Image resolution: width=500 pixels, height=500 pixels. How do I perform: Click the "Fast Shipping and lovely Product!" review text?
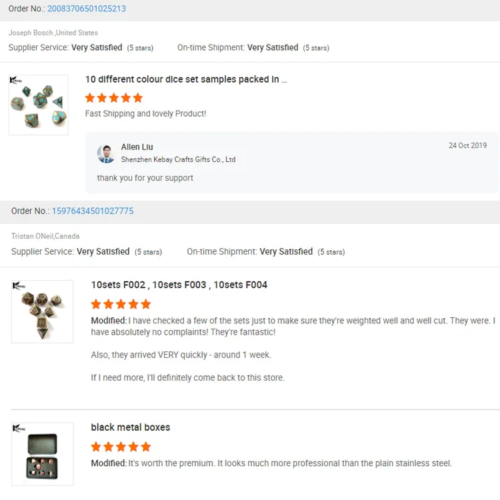click(x=145, y=114)
